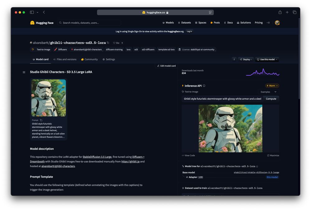The width and height of the screenshot is (311, 210).
Task: Click the Text-to-Image tag
Action: tap(41, 50)
